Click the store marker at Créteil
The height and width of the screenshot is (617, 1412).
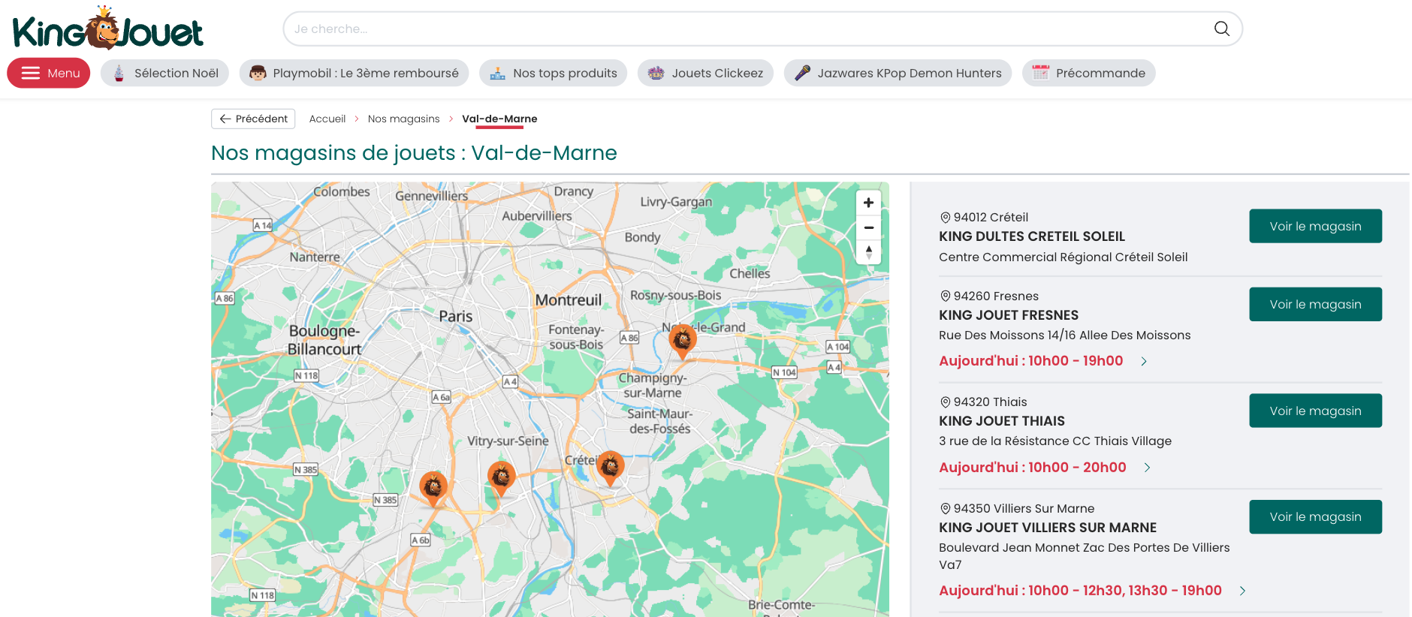pos(610,468)
